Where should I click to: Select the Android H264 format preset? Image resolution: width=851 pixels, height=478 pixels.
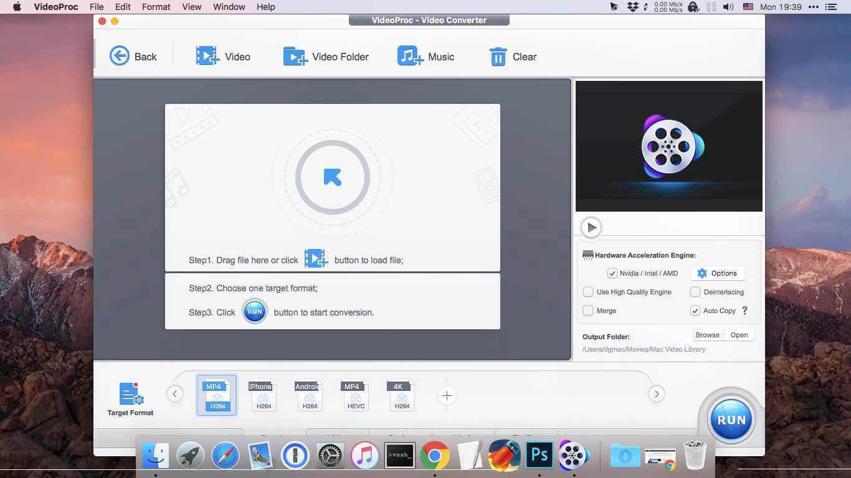(x=308, y=395)
